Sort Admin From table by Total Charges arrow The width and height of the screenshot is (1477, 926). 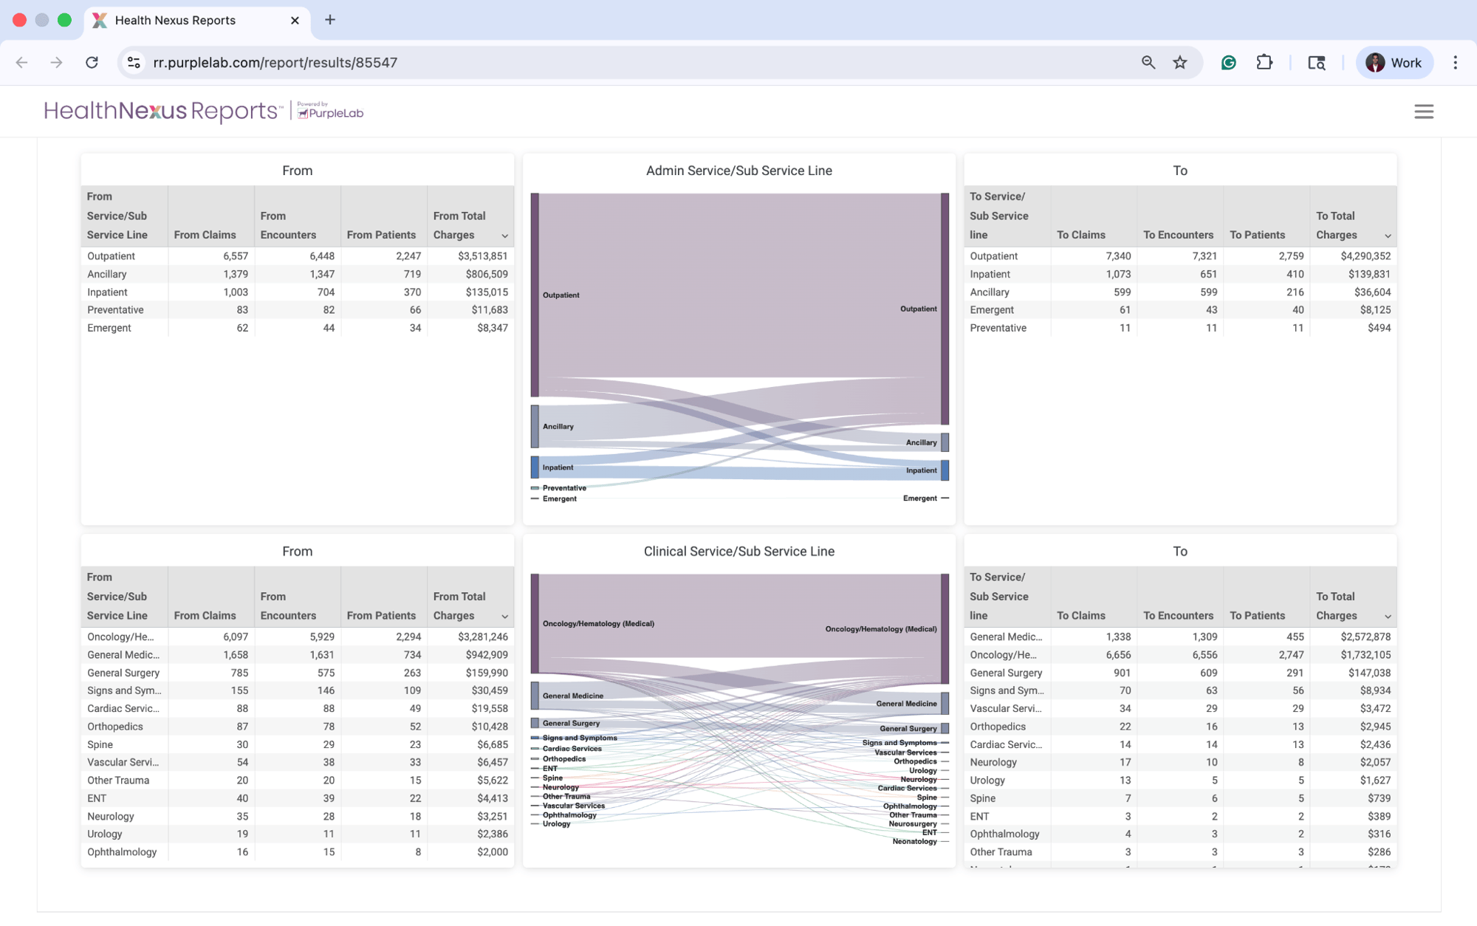point(505,236)
